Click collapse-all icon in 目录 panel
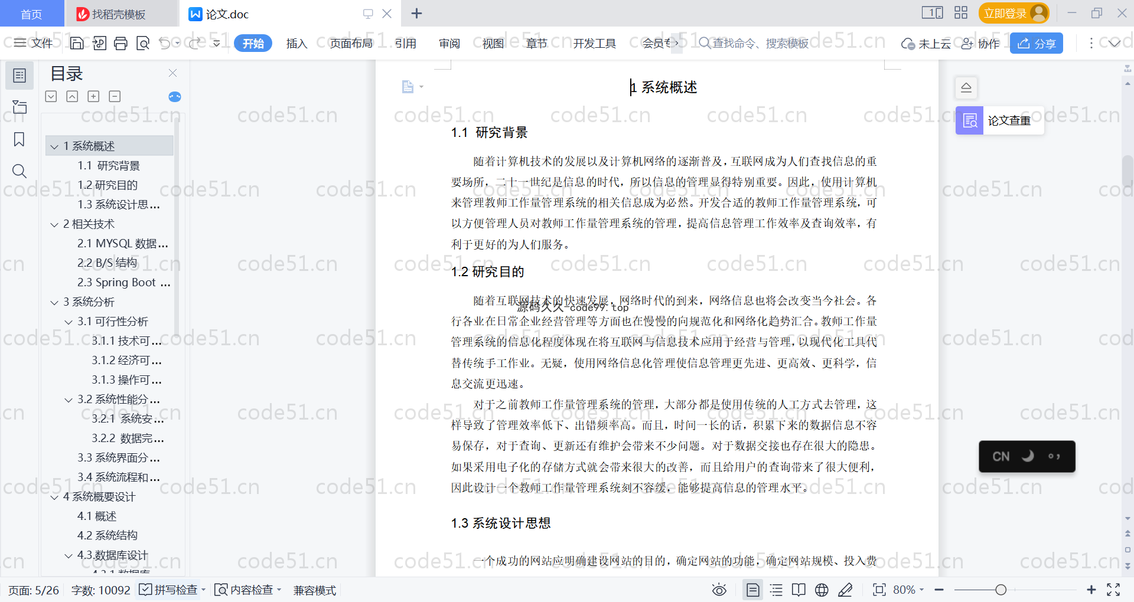The height and width of the screenshot is (602, 1134). point(72,96)
